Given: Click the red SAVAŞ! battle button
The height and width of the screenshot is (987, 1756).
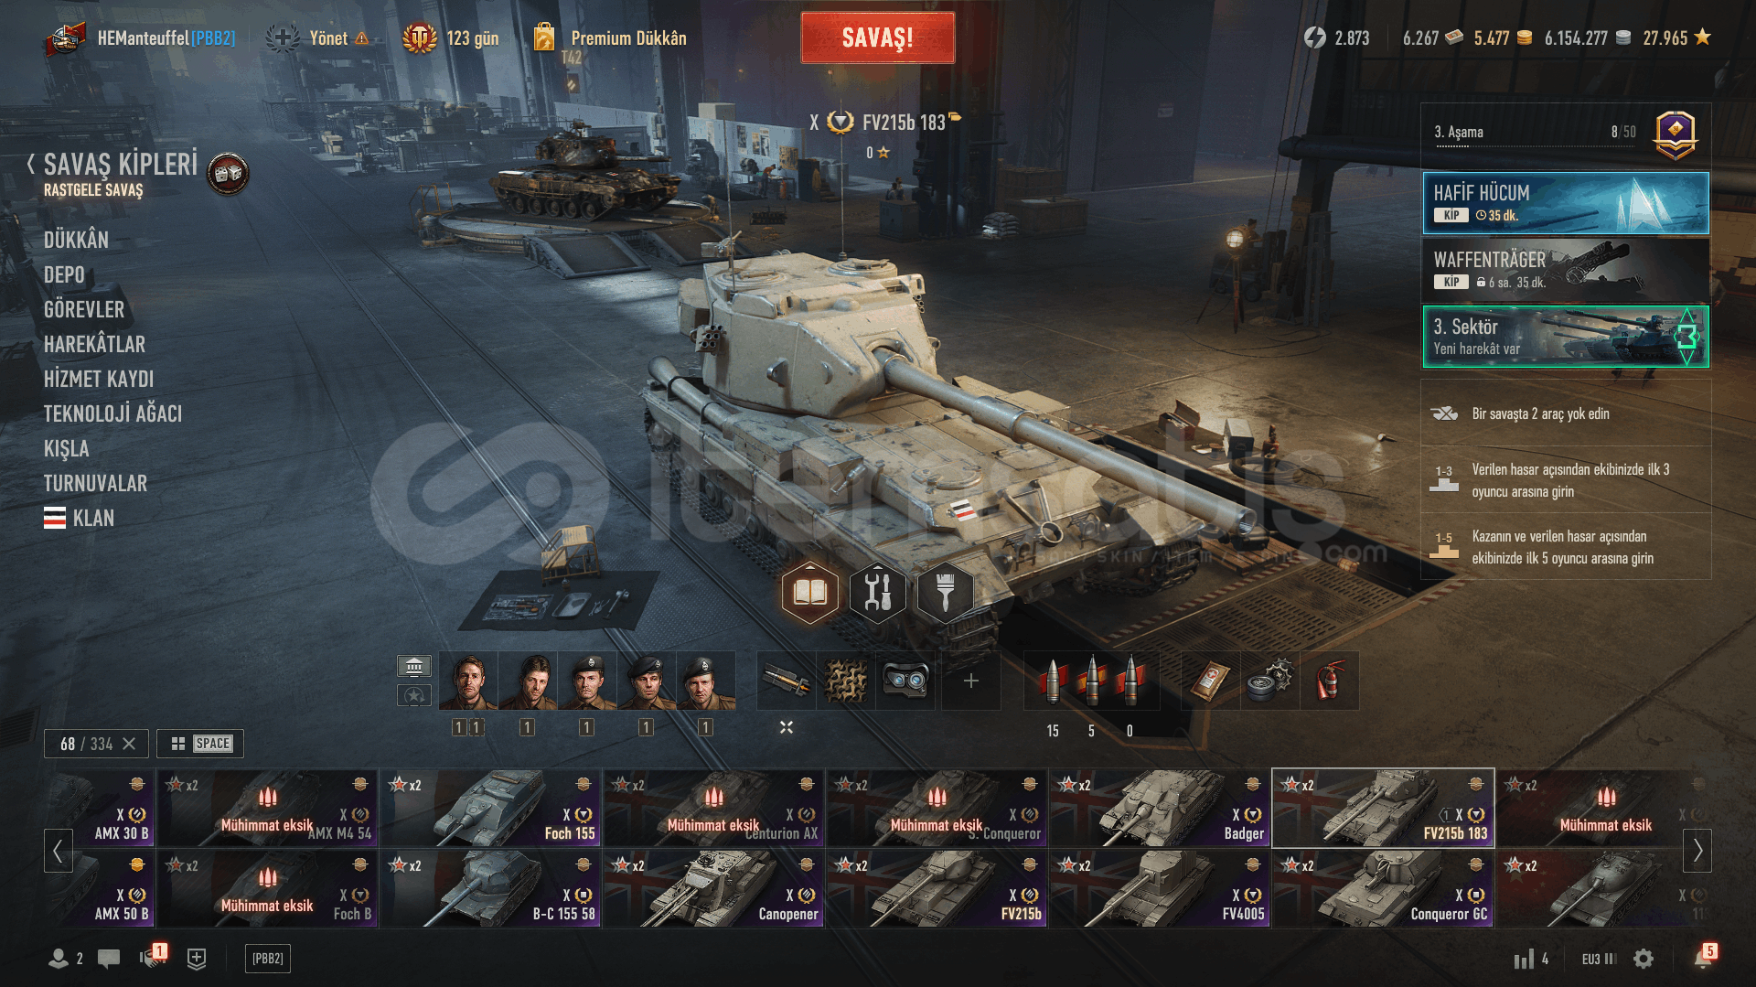Looking at the screenshot, I should coord(877,38).
